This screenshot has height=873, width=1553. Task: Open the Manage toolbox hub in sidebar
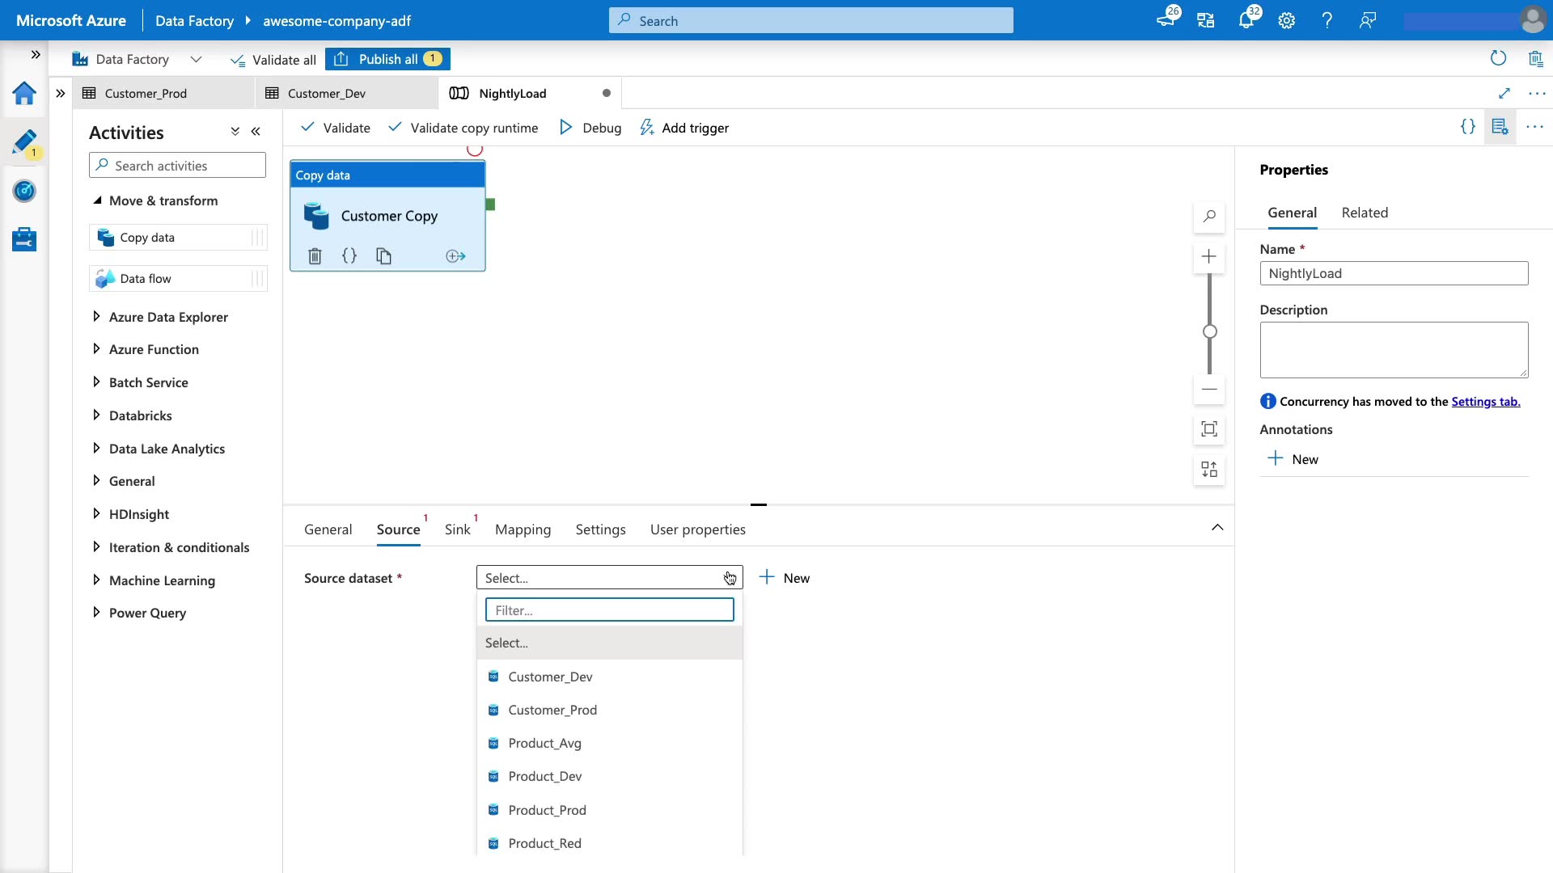coord(24,239)
